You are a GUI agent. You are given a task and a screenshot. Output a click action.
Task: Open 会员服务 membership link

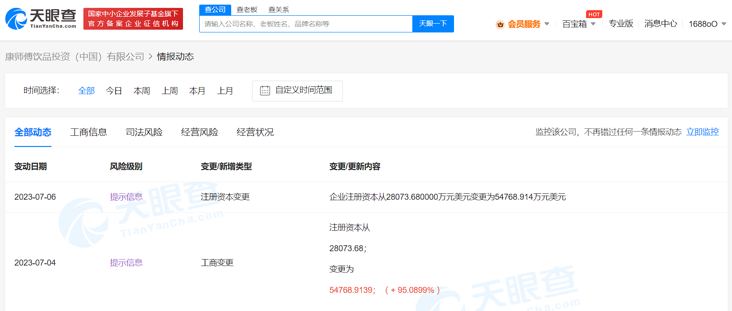pyautogui.click(x=524, y=24)
